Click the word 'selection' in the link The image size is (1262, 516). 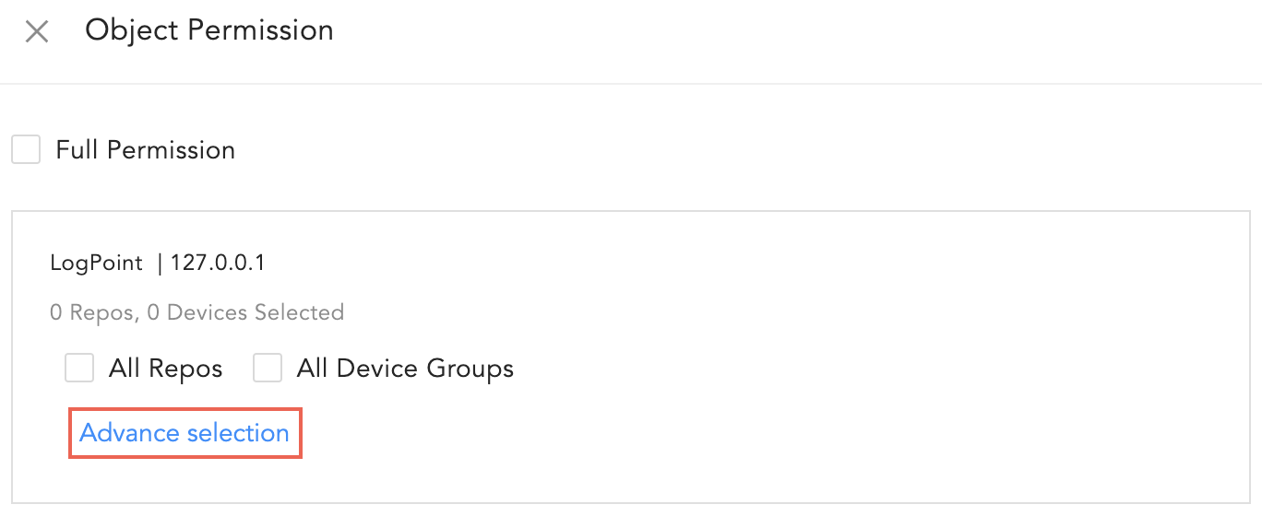[238, 433]
